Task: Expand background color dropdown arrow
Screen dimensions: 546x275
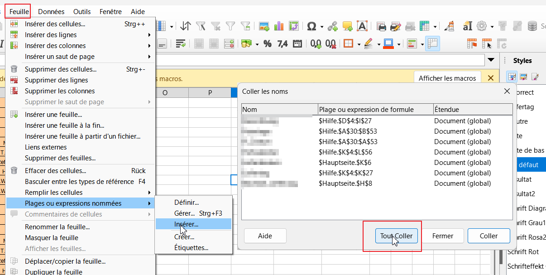Action: (x=399, y=44)
